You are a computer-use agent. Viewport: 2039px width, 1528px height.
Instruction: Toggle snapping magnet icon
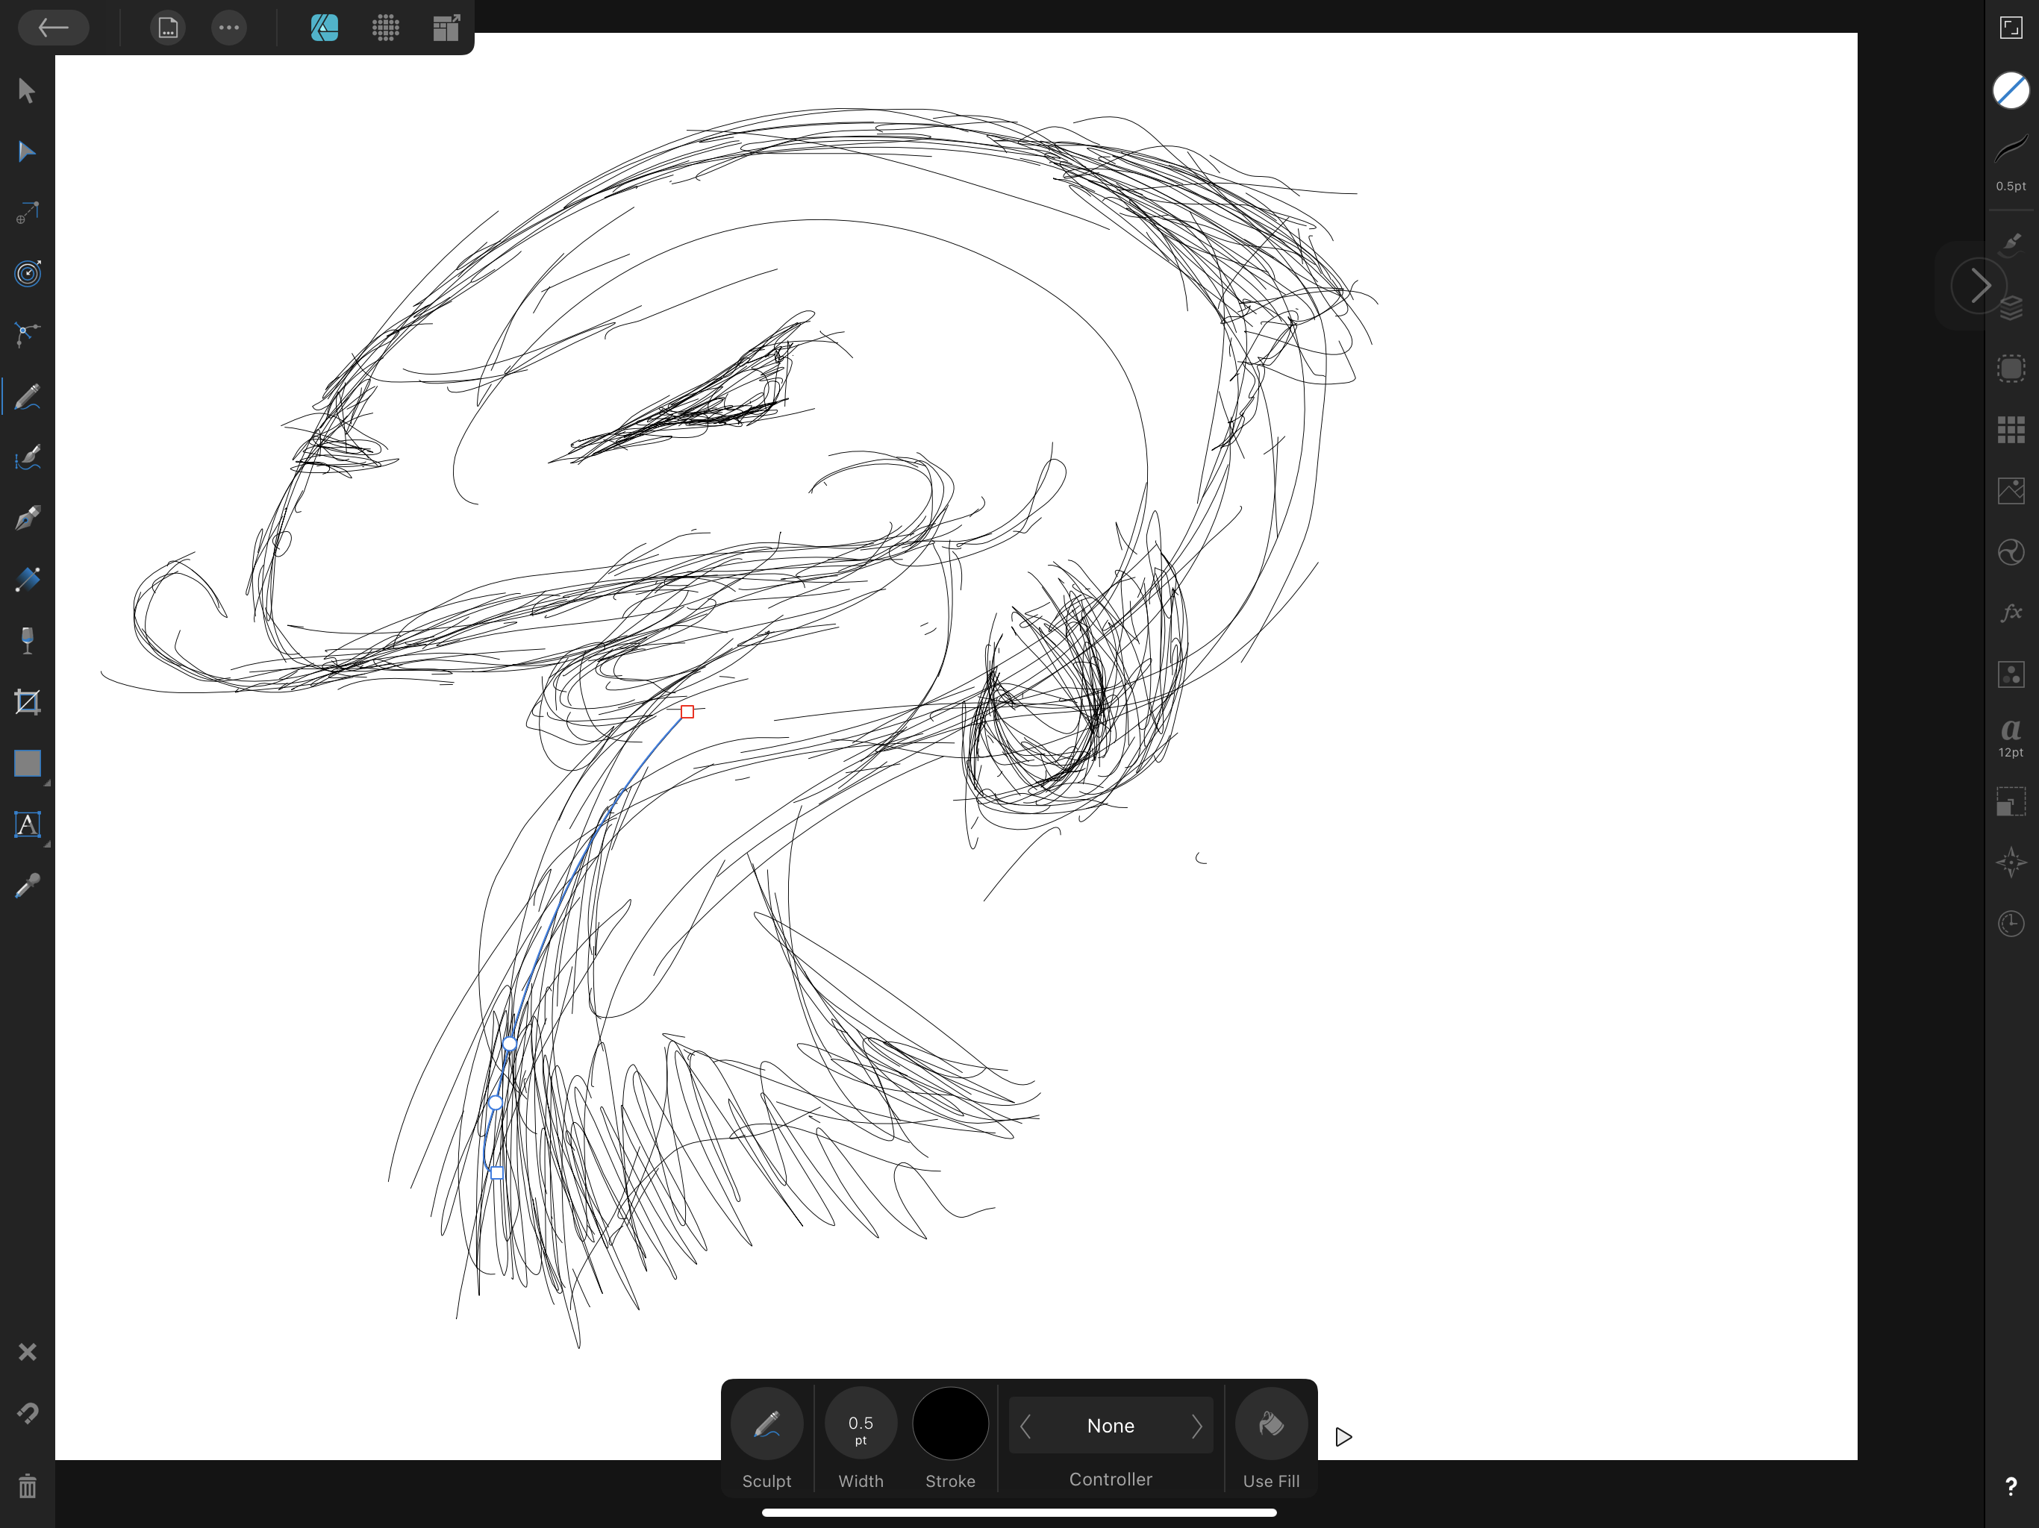(x=27, y=1413)
